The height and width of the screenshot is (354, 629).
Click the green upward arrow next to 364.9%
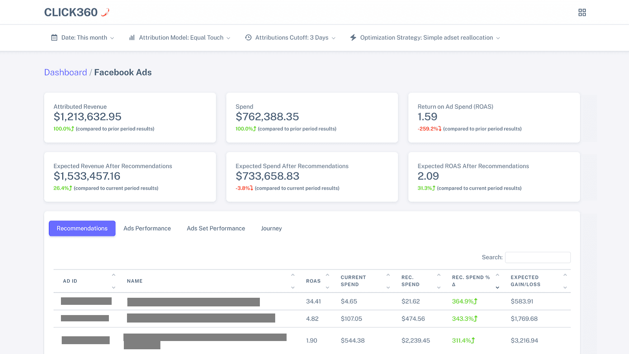(475, 302)
